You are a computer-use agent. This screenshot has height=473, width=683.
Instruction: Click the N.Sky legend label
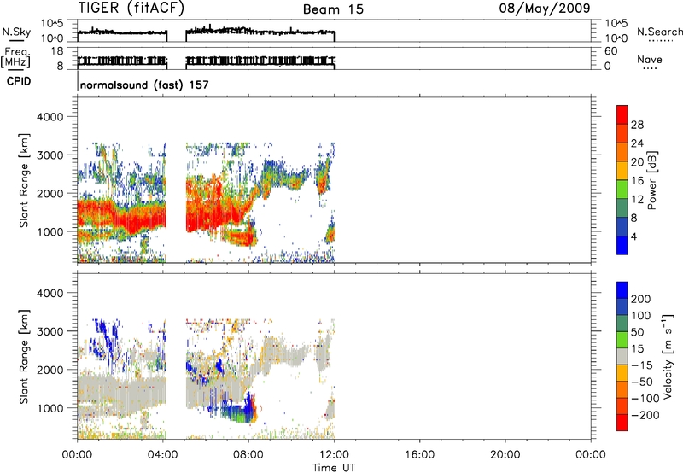(x=16, y=32)
